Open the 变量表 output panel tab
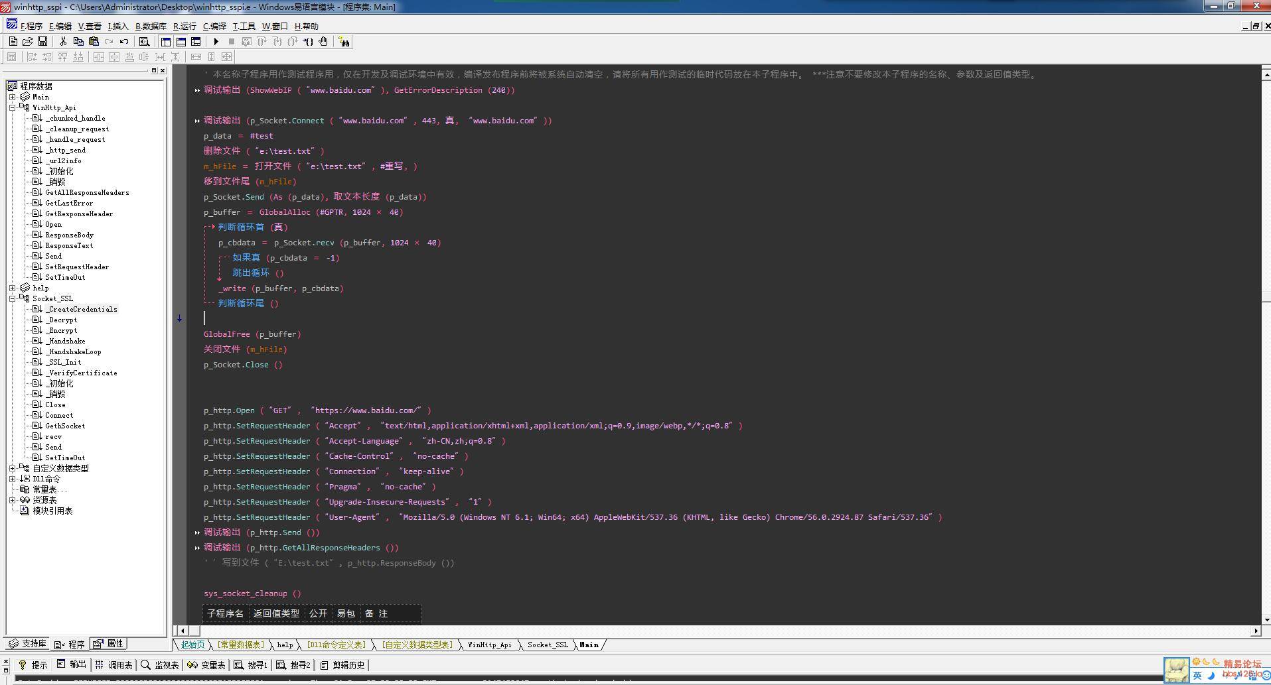The image size is (1271, 685). pyautogui.click(x=207, y=664)
